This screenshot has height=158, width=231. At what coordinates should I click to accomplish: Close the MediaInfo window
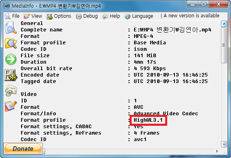[218, 4]
